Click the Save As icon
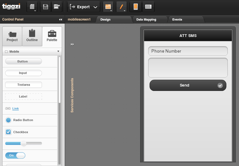 pos(57,7)
